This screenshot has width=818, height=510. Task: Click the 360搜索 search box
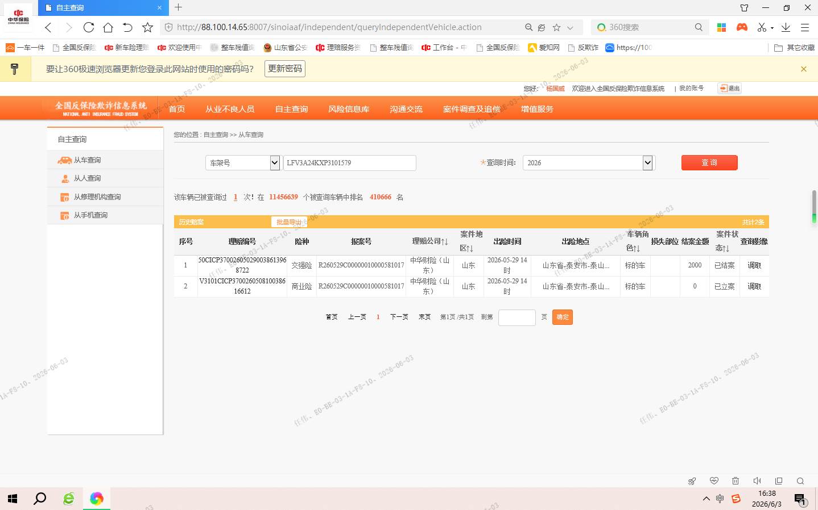point(650,27)
